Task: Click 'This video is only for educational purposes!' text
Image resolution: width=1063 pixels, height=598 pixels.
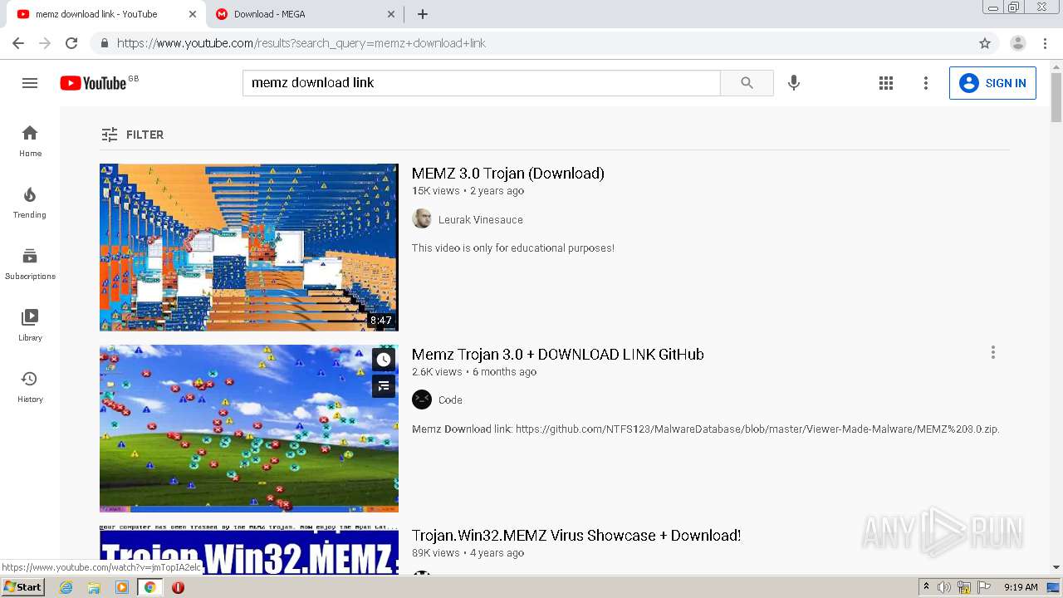Action: pyautogui.click(x=513, y=248)
